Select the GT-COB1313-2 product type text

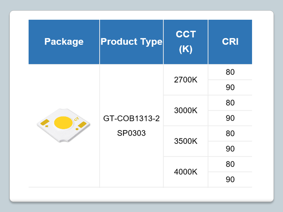tap(131, 119)
